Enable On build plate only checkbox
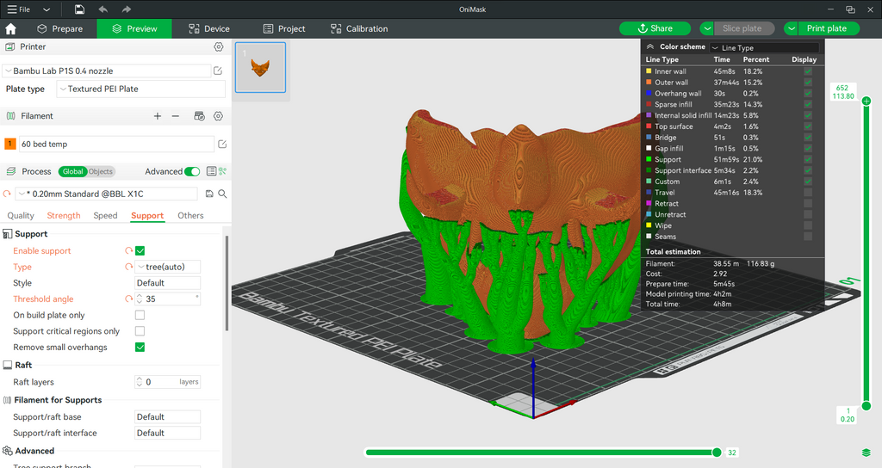 click(140, 315)
